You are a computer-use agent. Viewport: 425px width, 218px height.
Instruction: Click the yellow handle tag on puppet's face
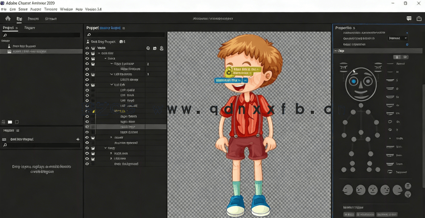(243, 71)
